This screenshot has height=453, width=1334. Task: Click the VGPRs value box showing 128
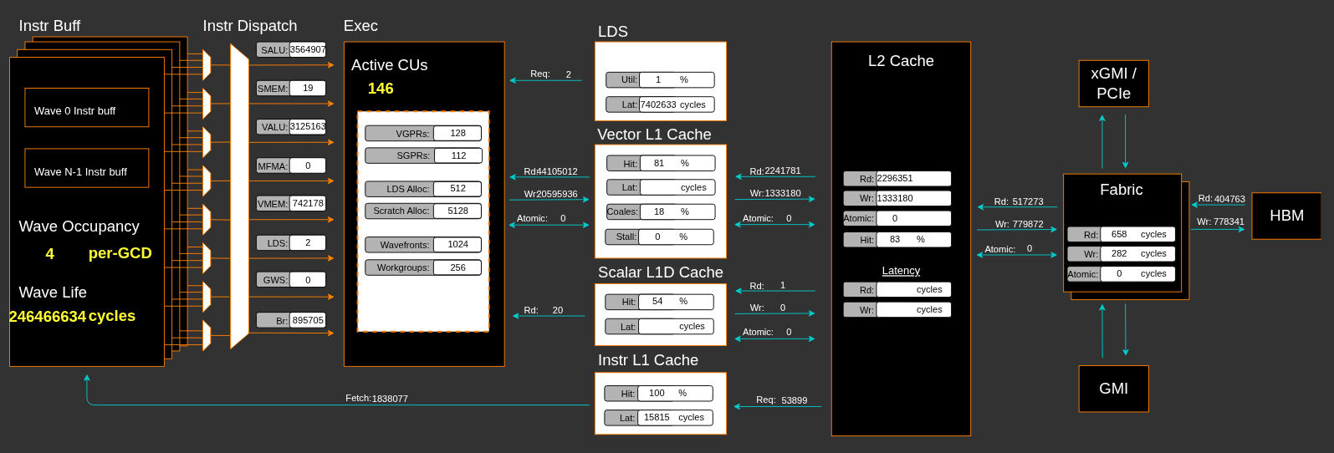click(x=457, y=133)
